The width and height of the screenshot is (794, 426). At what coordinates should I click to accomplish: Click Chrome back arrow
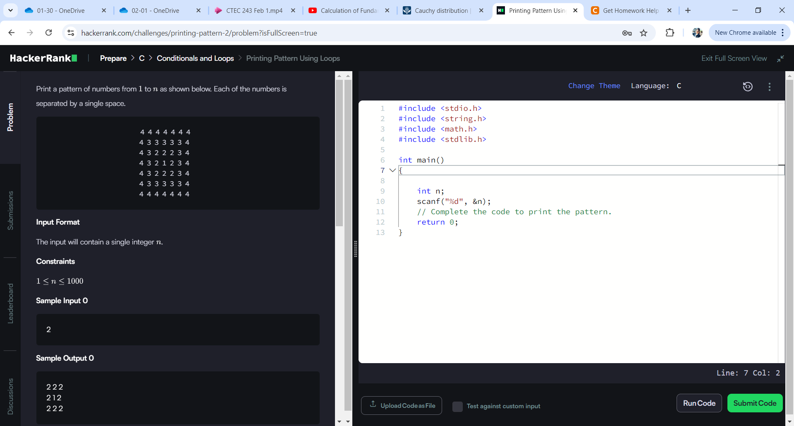(12, 33)
